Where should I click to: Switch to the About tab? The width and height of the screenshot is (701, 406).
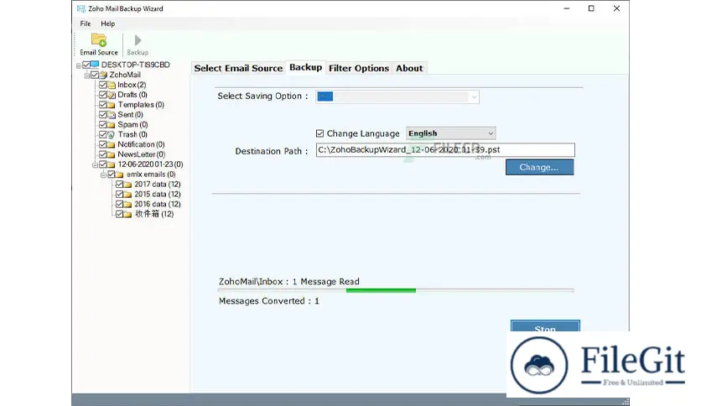pyautogui.click(x=409, y=68)
